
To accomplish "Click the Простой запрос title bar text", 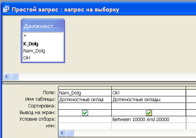I will click(x=65, y=10).
